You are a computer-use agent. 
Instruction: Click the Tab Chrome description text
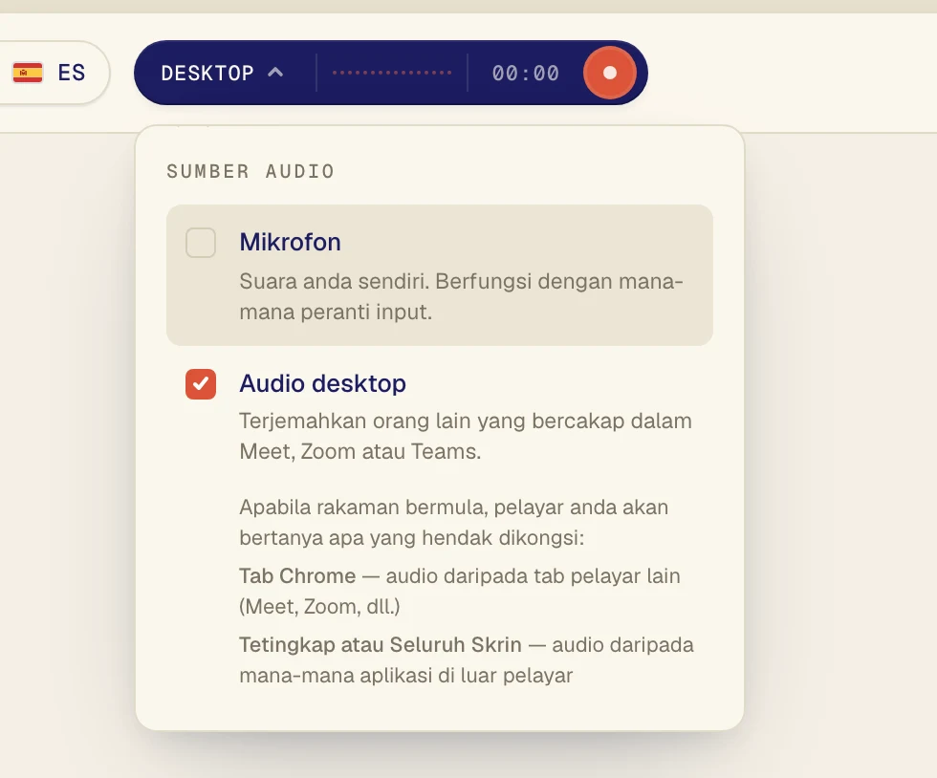(x=460, y=591)
